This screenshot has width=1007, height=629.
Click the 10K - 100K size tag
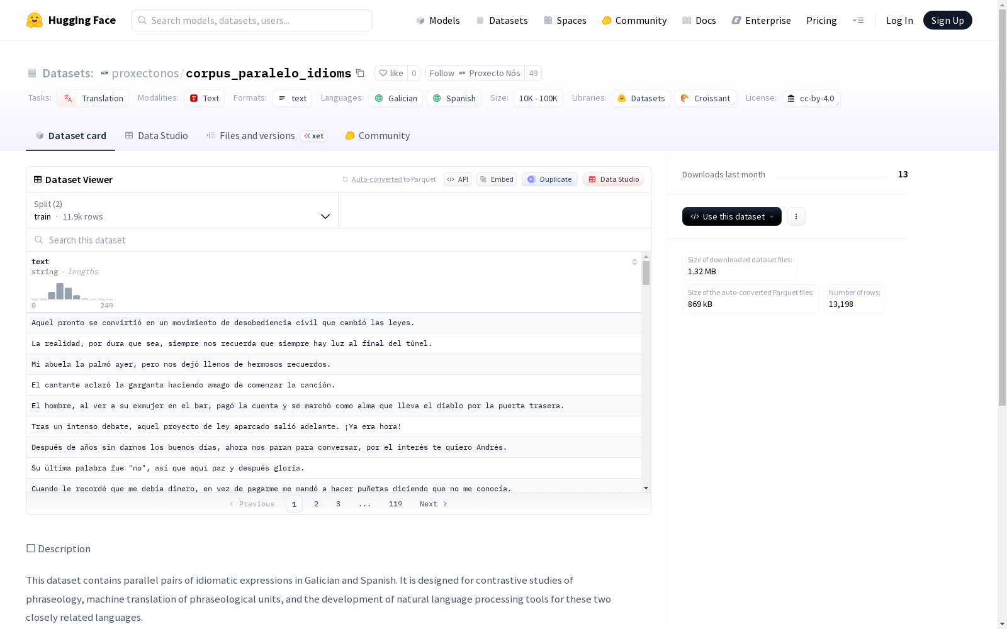click(x=538, y=98)
